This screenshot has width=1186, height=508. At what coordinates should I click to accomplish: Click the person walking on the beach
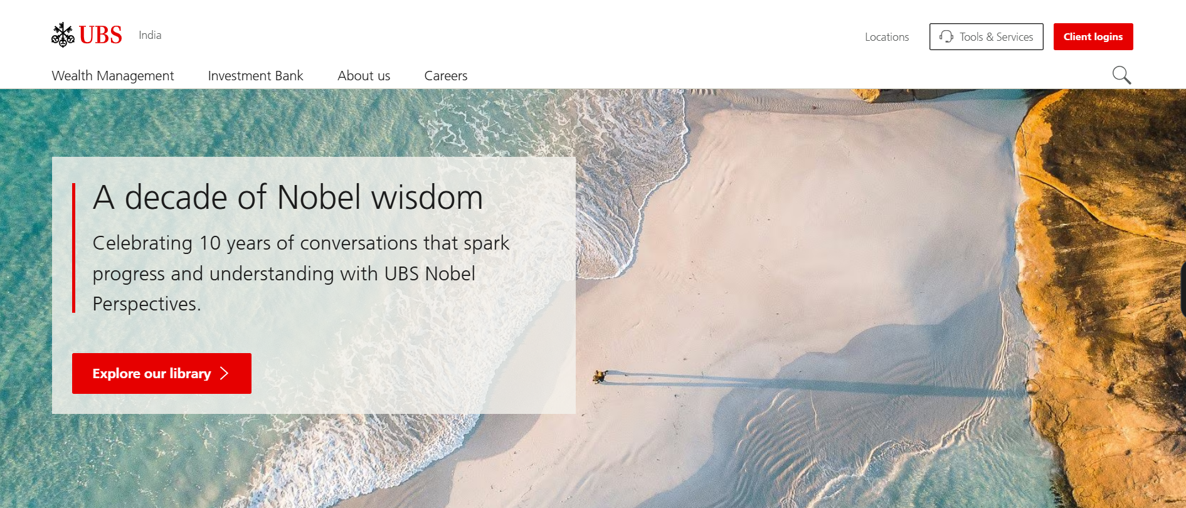click(599, 376)
